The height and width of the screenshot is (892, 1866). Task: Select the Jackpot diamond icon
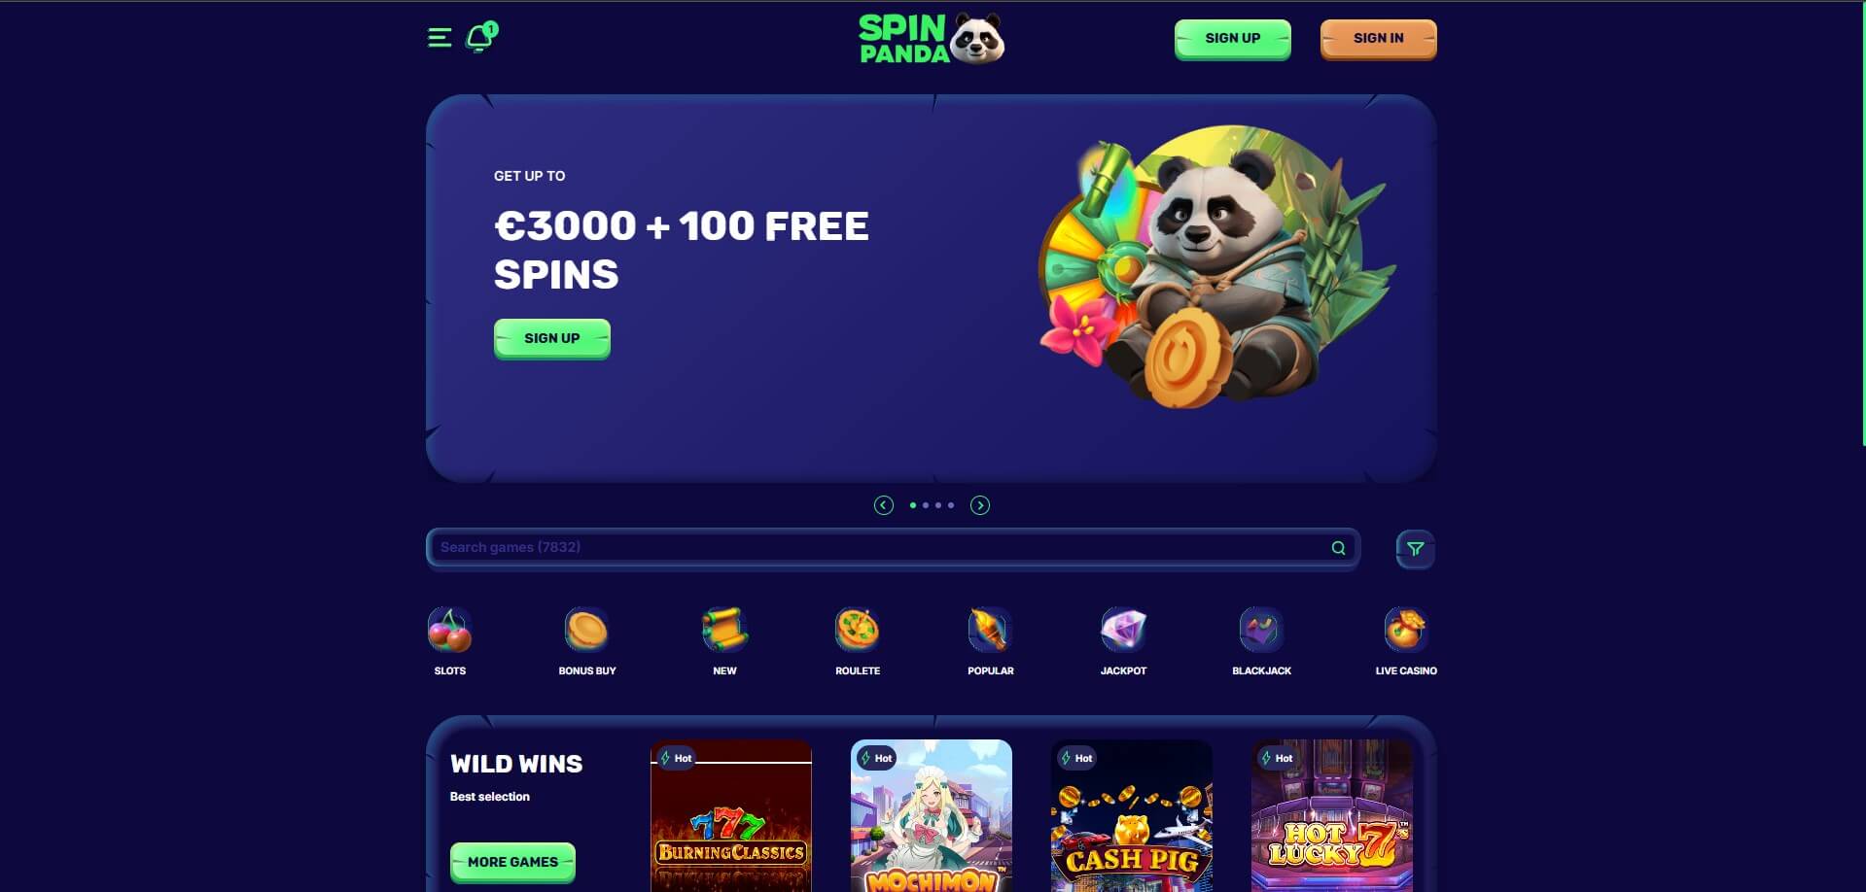click(x=1123, y=630)
